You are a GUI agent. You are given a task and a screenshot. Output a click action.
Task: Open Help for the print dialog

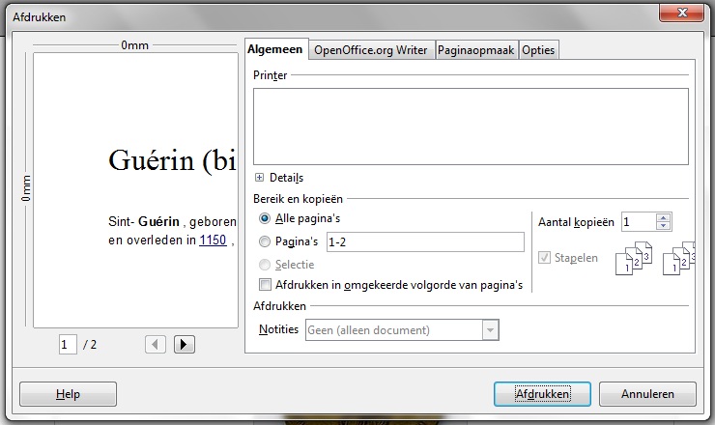[x=68, y=394]
